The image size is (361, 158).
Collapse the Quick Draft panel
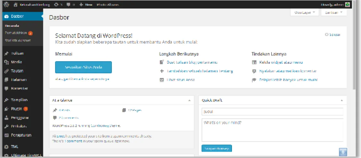tap(342, 100)
